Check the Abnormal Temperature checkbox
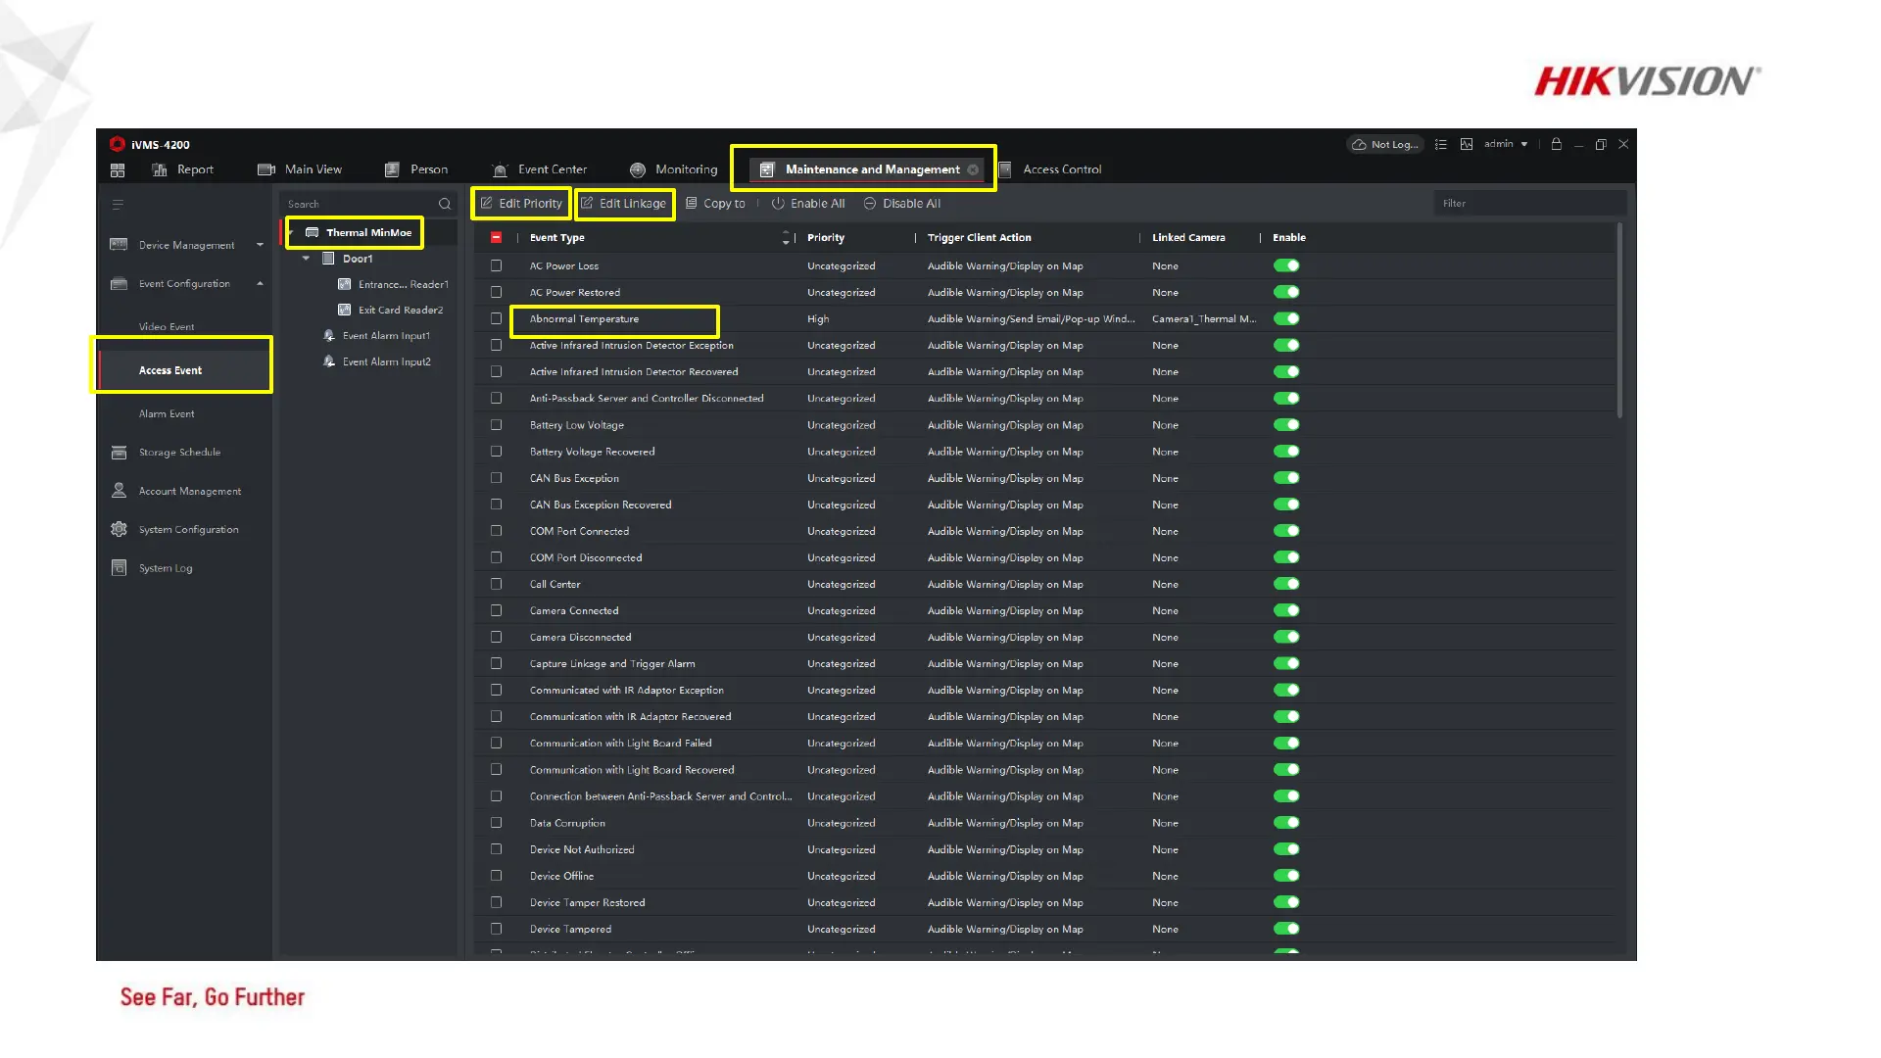The image size is (1881, 1058). point(496,319)
